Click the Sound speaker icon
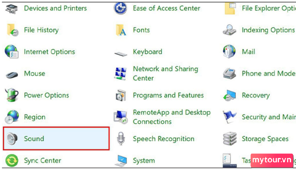Image resolution: width=296 pixels, height=171 pixels. pos(12,139)
